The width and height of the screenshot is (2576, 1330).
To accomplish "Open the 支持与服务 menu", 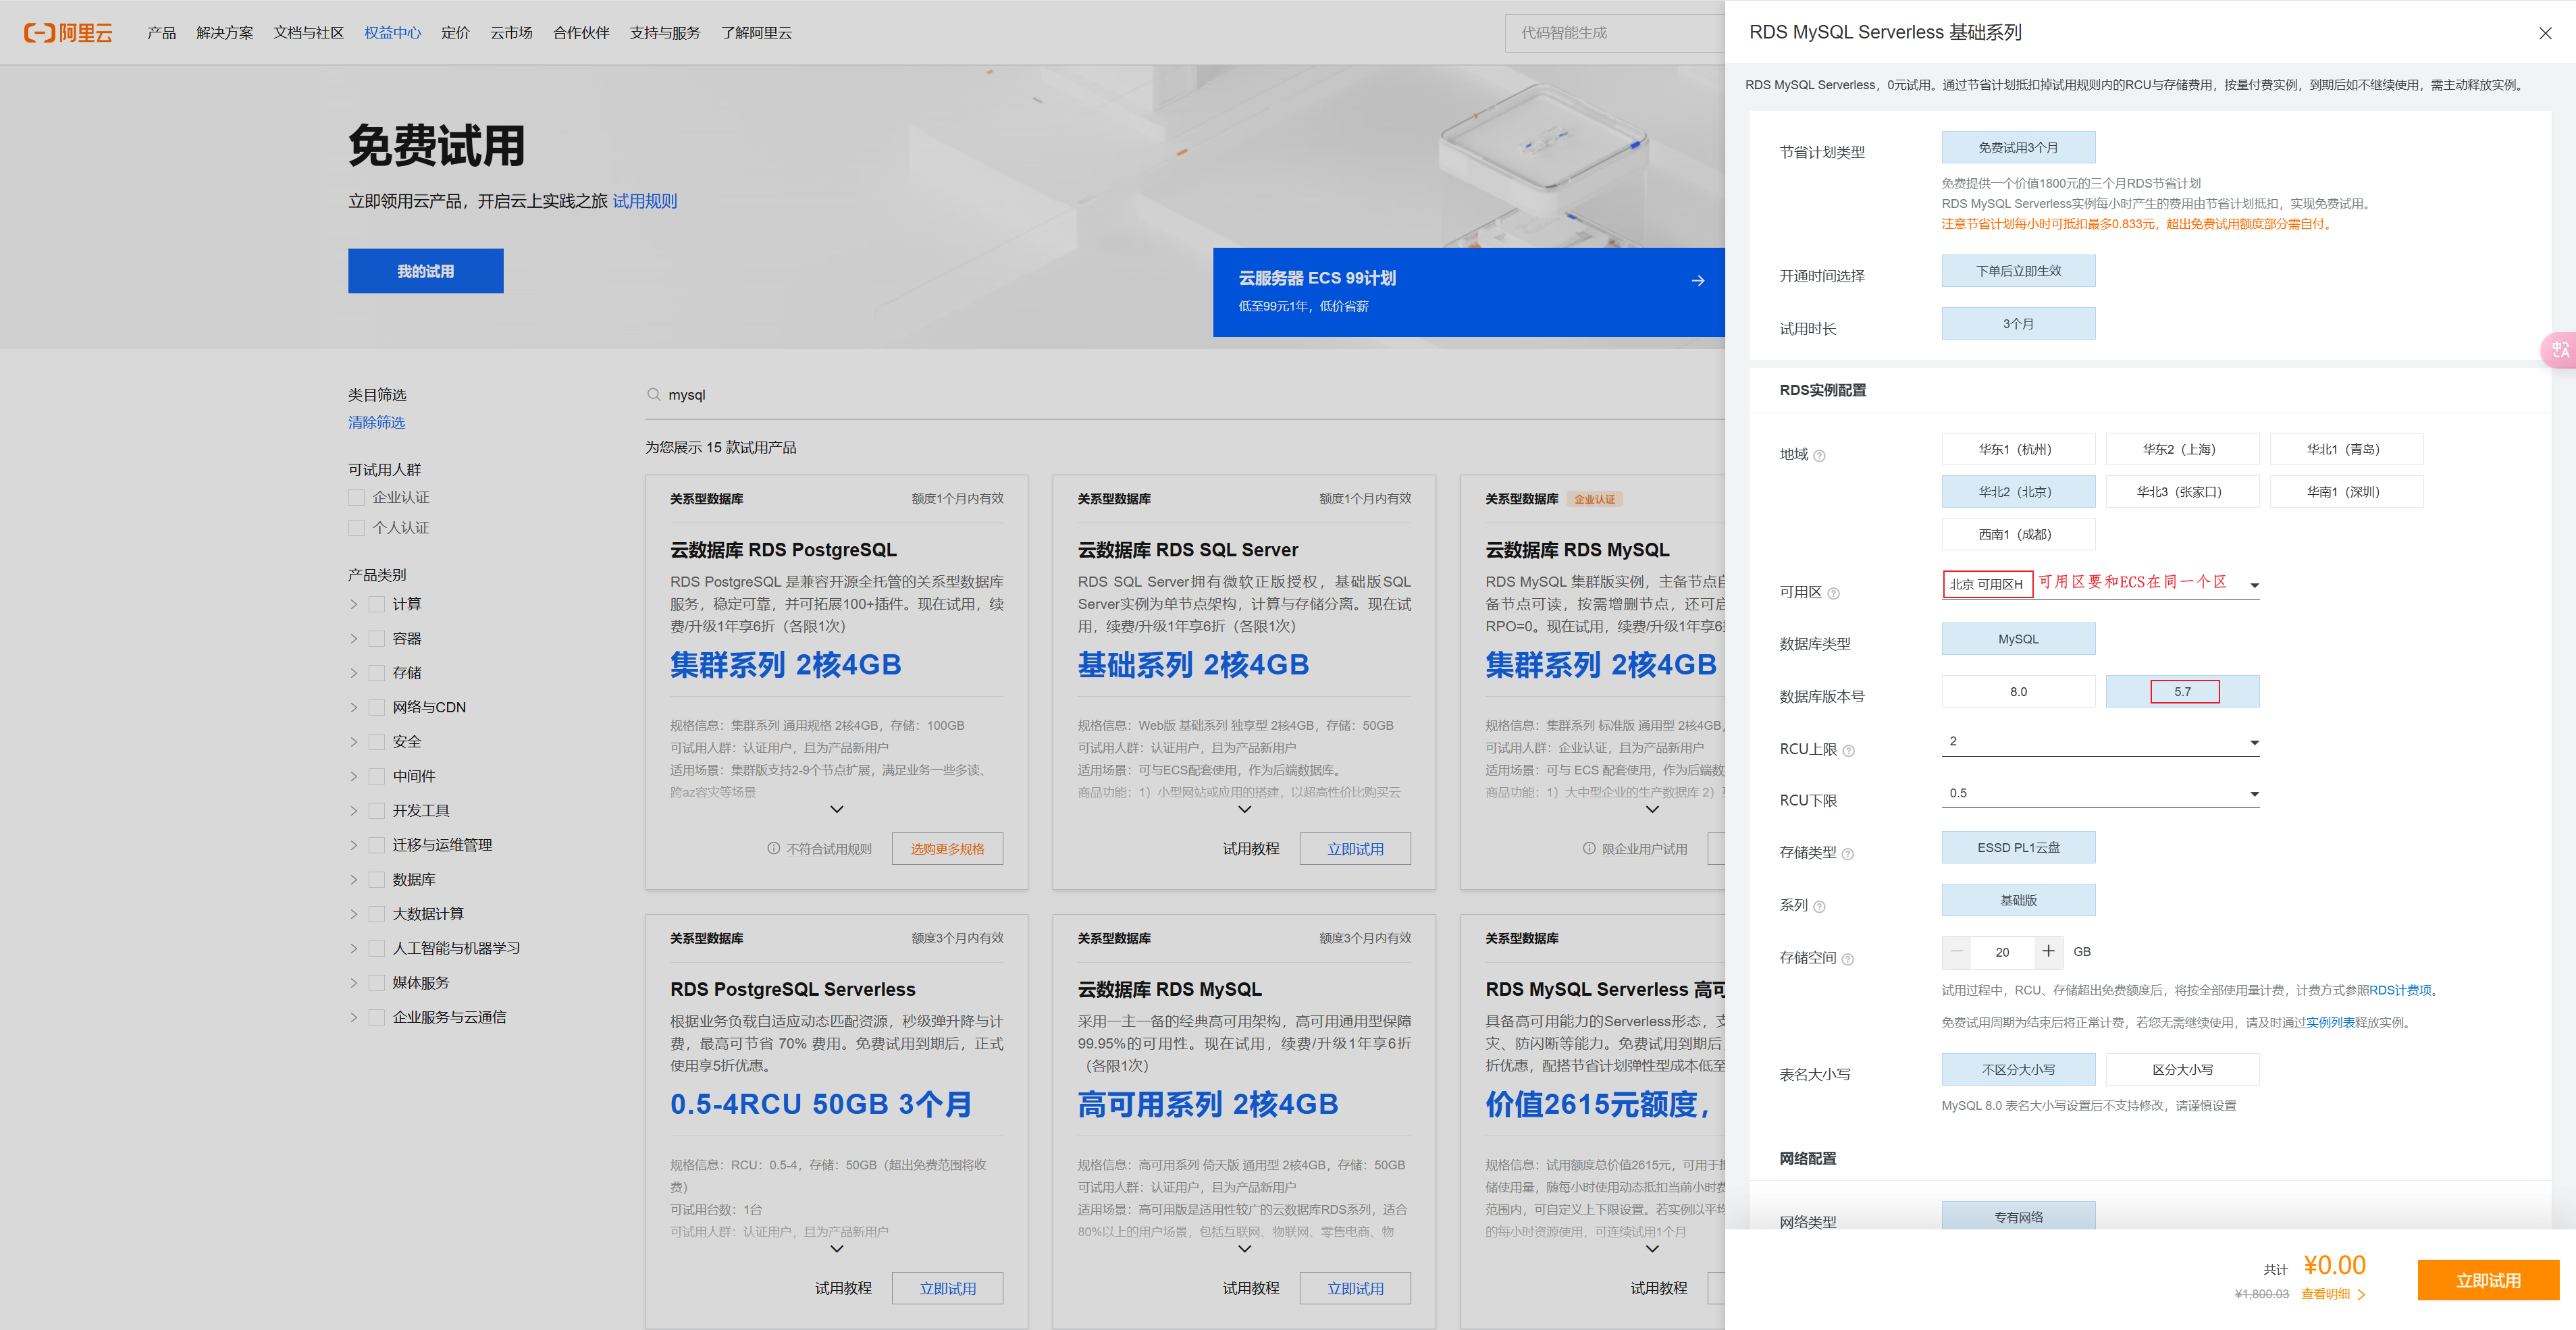I will (x=664, y=33).
